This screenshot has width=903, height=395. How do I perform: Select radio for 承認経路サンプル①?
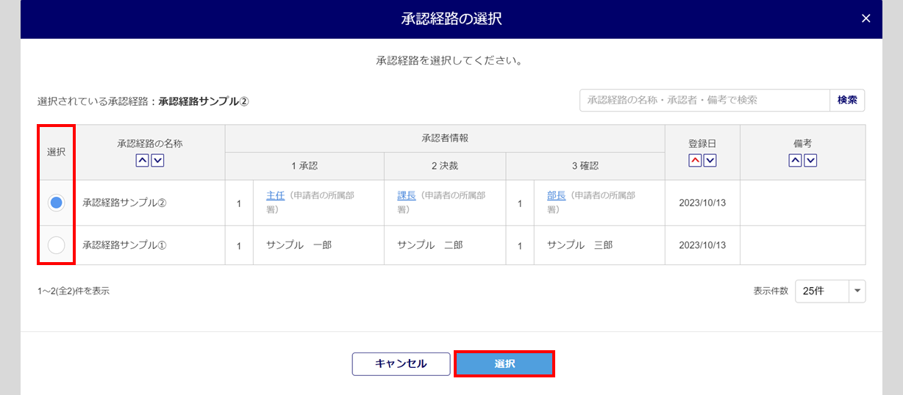tap(56, 245)
